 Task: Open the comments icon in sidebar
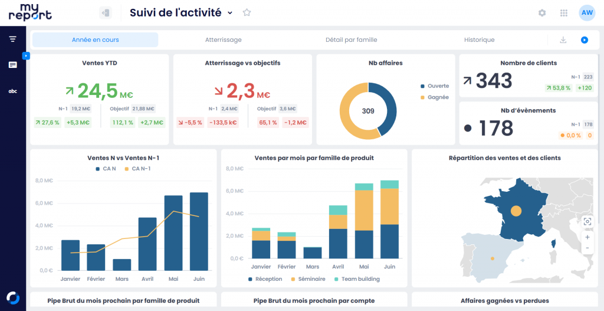point(12,65)
